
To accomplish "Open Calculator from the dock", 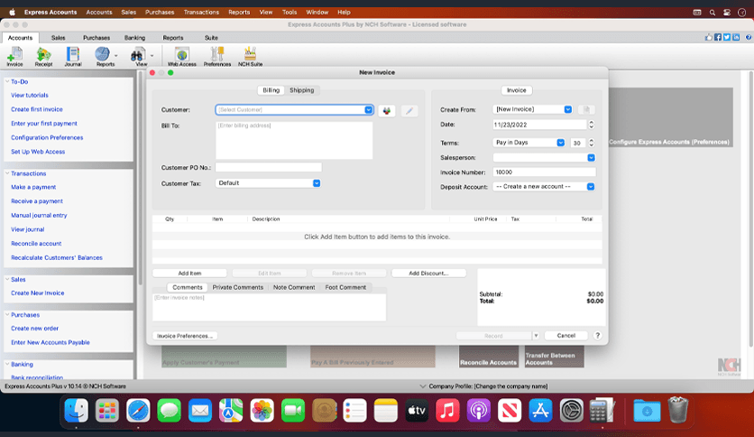I will pyautogui.click(x=602, y=411).
